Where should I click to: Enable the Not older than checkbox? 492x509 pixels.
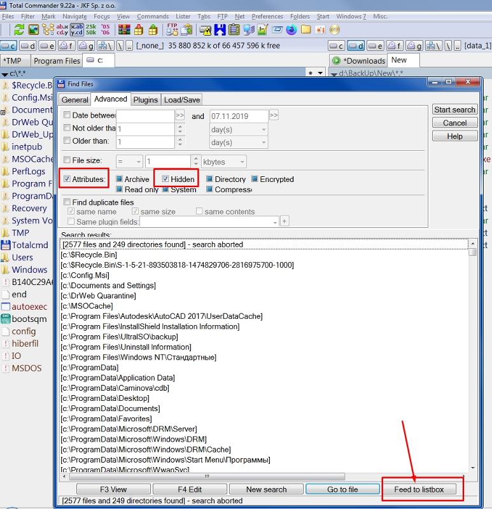(67, 128)
